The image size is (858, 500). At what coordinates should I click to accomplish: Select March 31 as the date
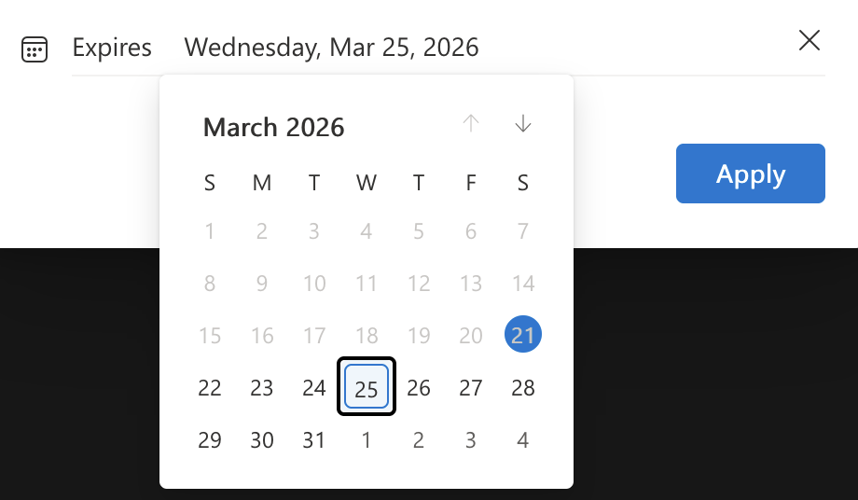click(x=314, y=439)
